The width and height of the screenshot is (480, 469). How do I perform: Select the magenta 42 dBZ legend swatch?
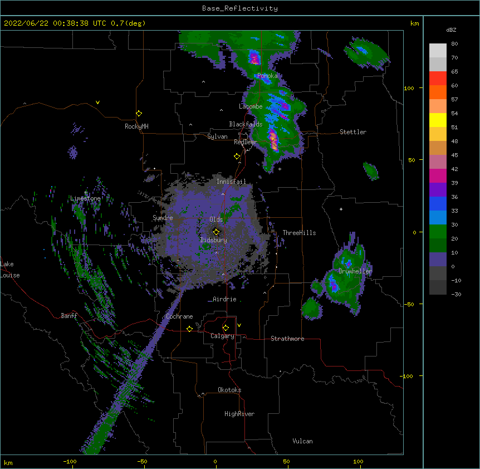(438, 175)
